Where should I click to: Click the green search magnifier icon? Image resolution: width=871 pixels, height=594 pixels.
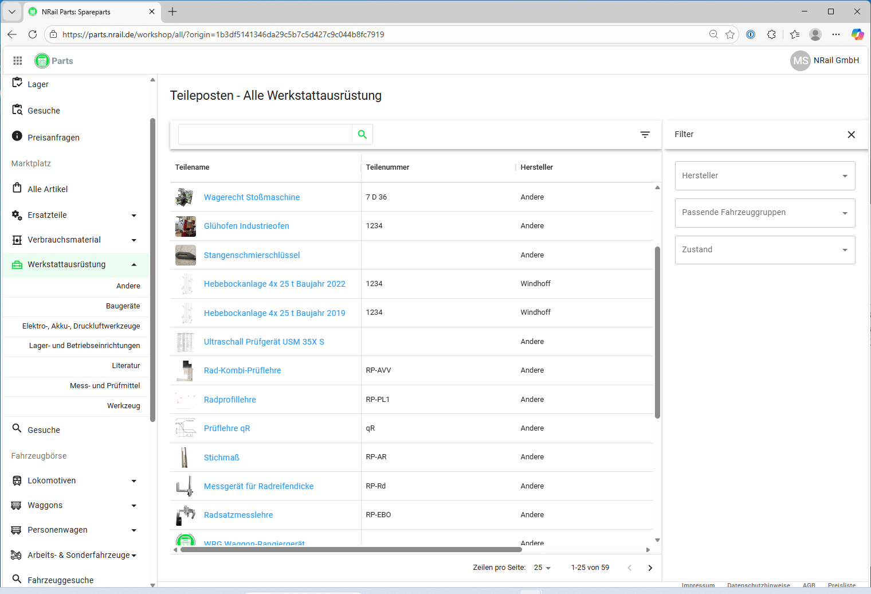[x=362, y=134]
